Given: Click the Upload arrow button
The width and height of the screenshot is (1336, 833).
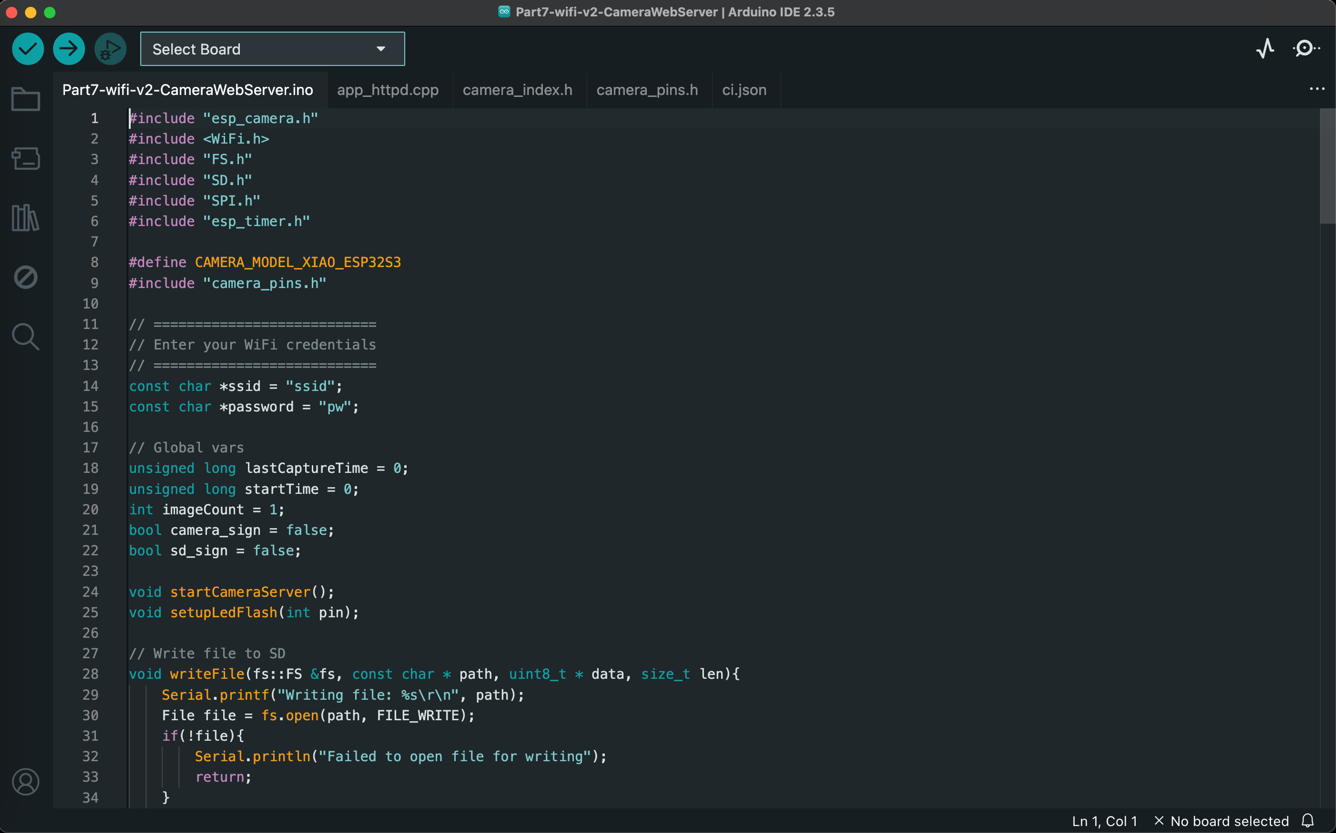Looking at the screenshot, I should (69, 49).
